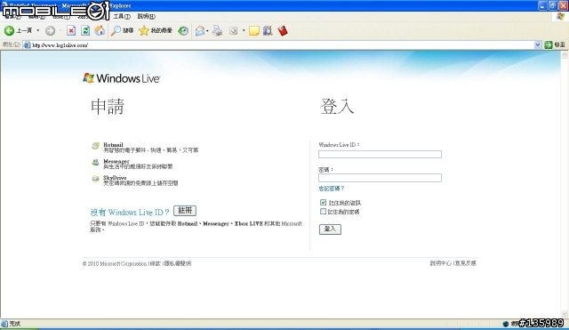Open the privacy statement footer link
Viewport: 569px width, 330px height.
pos(178,263)
